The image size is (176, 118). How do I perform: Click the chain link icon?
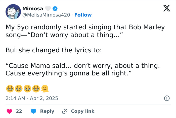pos(65,111)
